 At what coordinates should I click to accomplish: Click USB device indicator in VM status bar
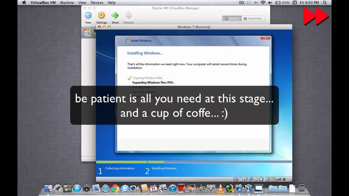coord(246,179)
